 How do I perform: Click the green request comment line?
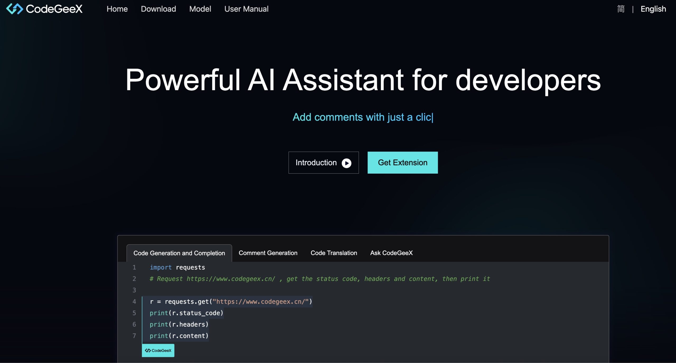tap(320, 279)
